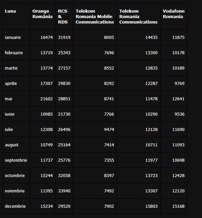The width and height of the screenshot is (202, 218).
Task: Select the octombrie value 32058
Action: point(64,175)
